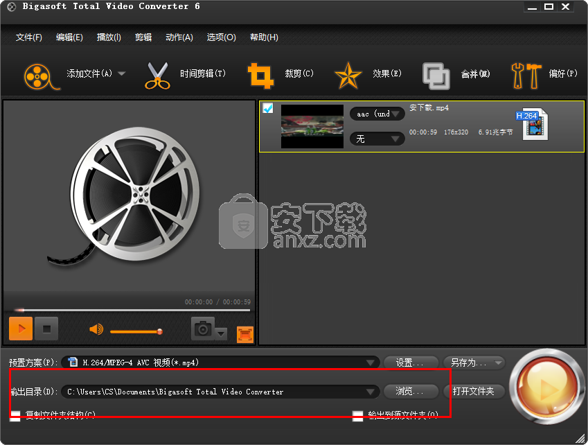Open the Trim scissors tool
This screenshot has height=445, width=588.
[x=157, y=76]
